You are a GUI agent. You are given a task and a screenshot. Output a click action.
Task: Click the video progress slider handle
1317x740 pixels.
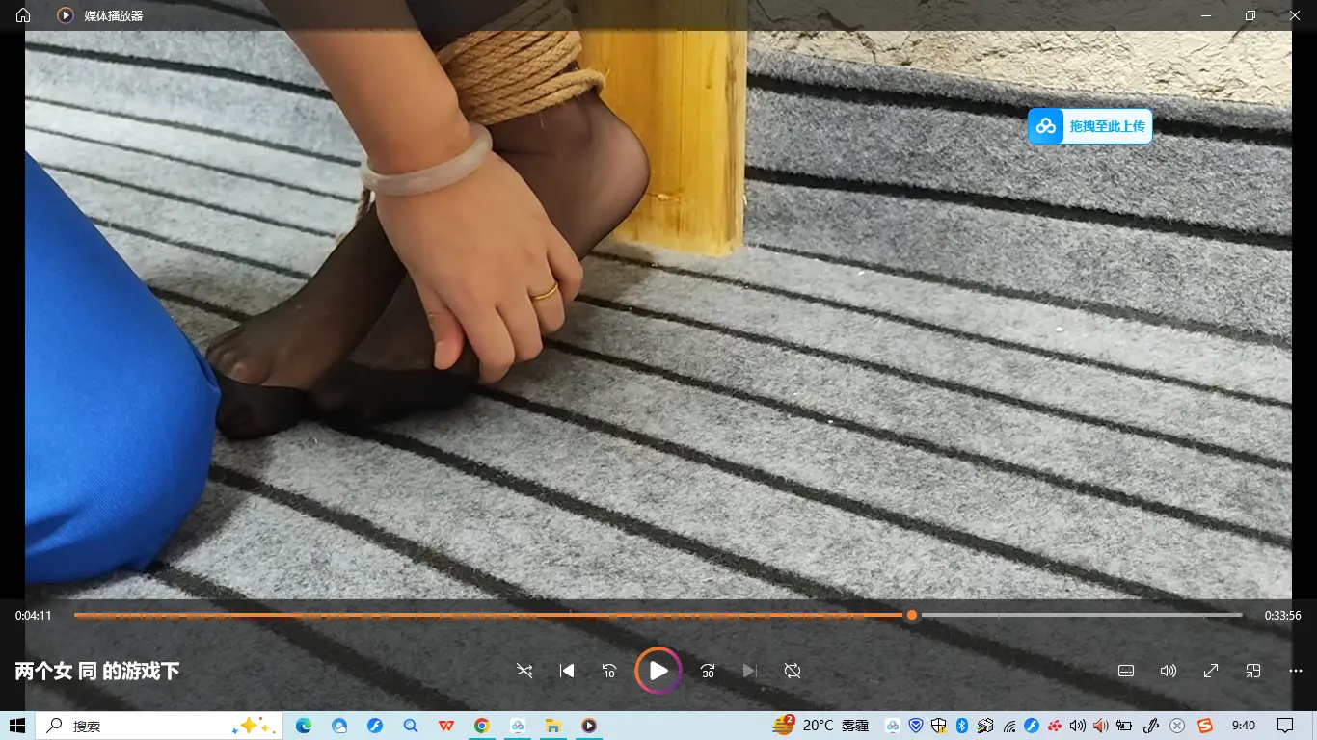pos(911,615)
